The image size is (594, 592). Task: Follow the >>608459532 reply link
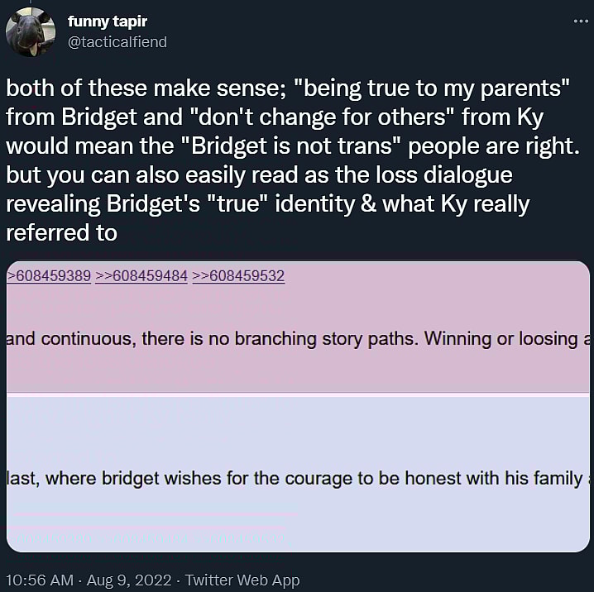pyautogui.click(x=238, y=276)
